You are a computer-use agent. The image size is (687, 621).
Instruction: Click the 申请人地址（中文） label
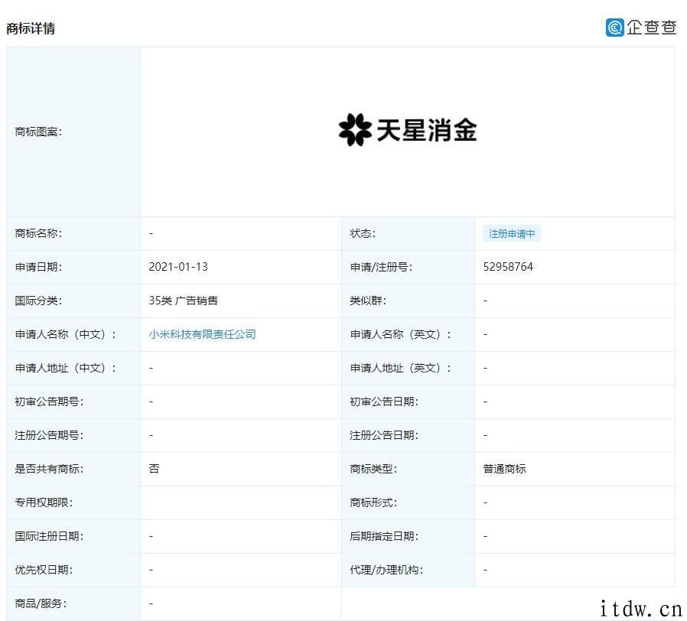click(x=66, y=369)
